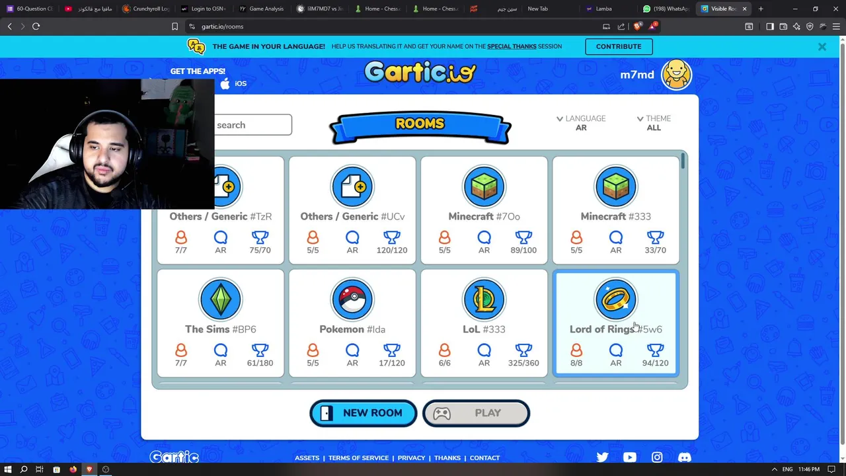Open Windows Start menu
The height and width of the screenshot is (476, 846).
[9, 469]
